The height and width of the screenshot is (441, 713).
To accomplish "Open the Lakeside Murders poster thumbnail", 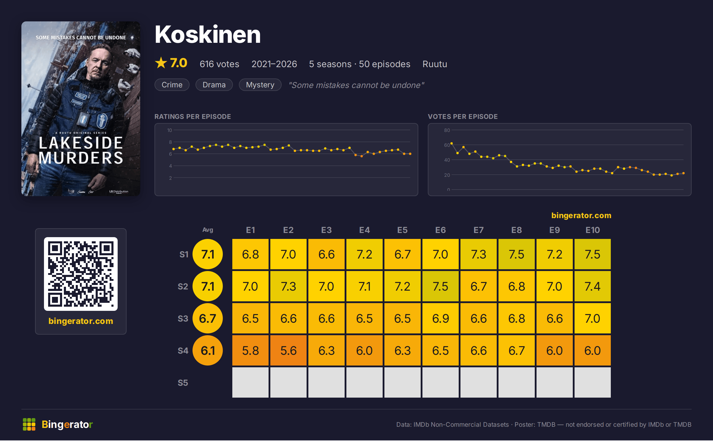I will 81,109.
